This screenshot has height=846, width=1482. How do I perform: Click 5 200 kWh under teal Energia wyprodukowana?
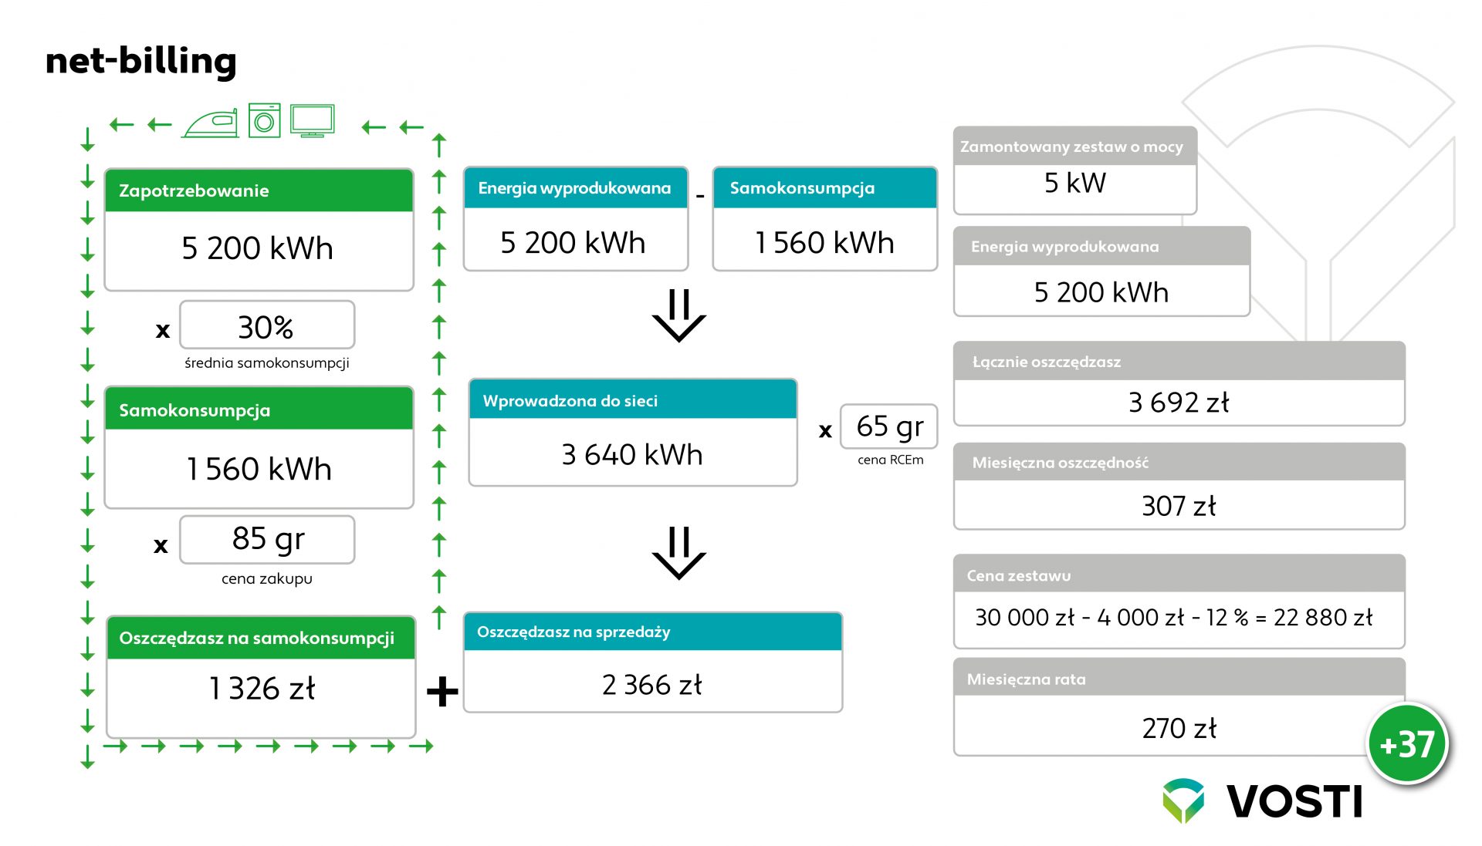click(573, 242)
